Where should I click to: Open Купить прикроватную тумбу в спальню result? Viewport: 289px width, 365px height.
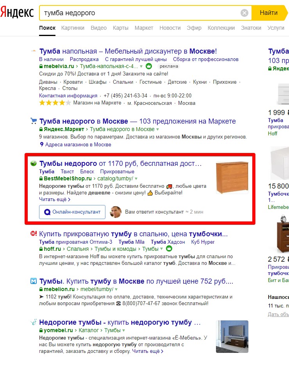coord(133,234)
